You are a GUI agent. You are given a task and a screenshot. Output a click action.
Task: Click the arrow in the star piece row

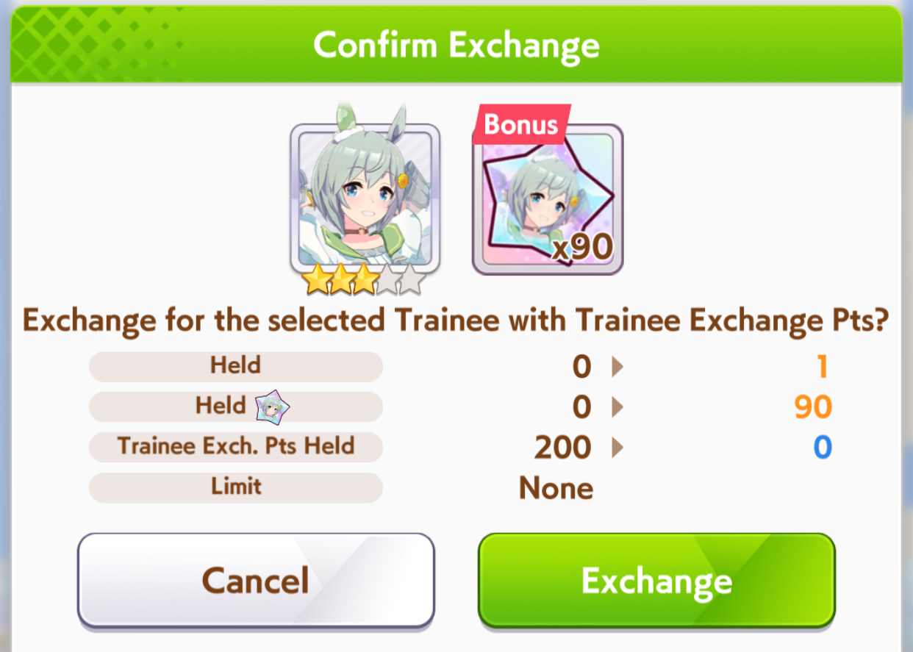coord(617,406)
